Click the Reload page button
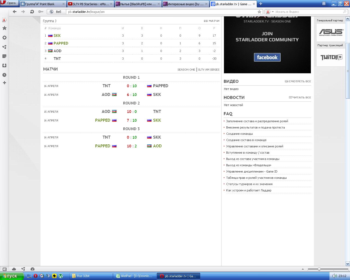Viewport: 350px width, 280px height. point(32,12)
